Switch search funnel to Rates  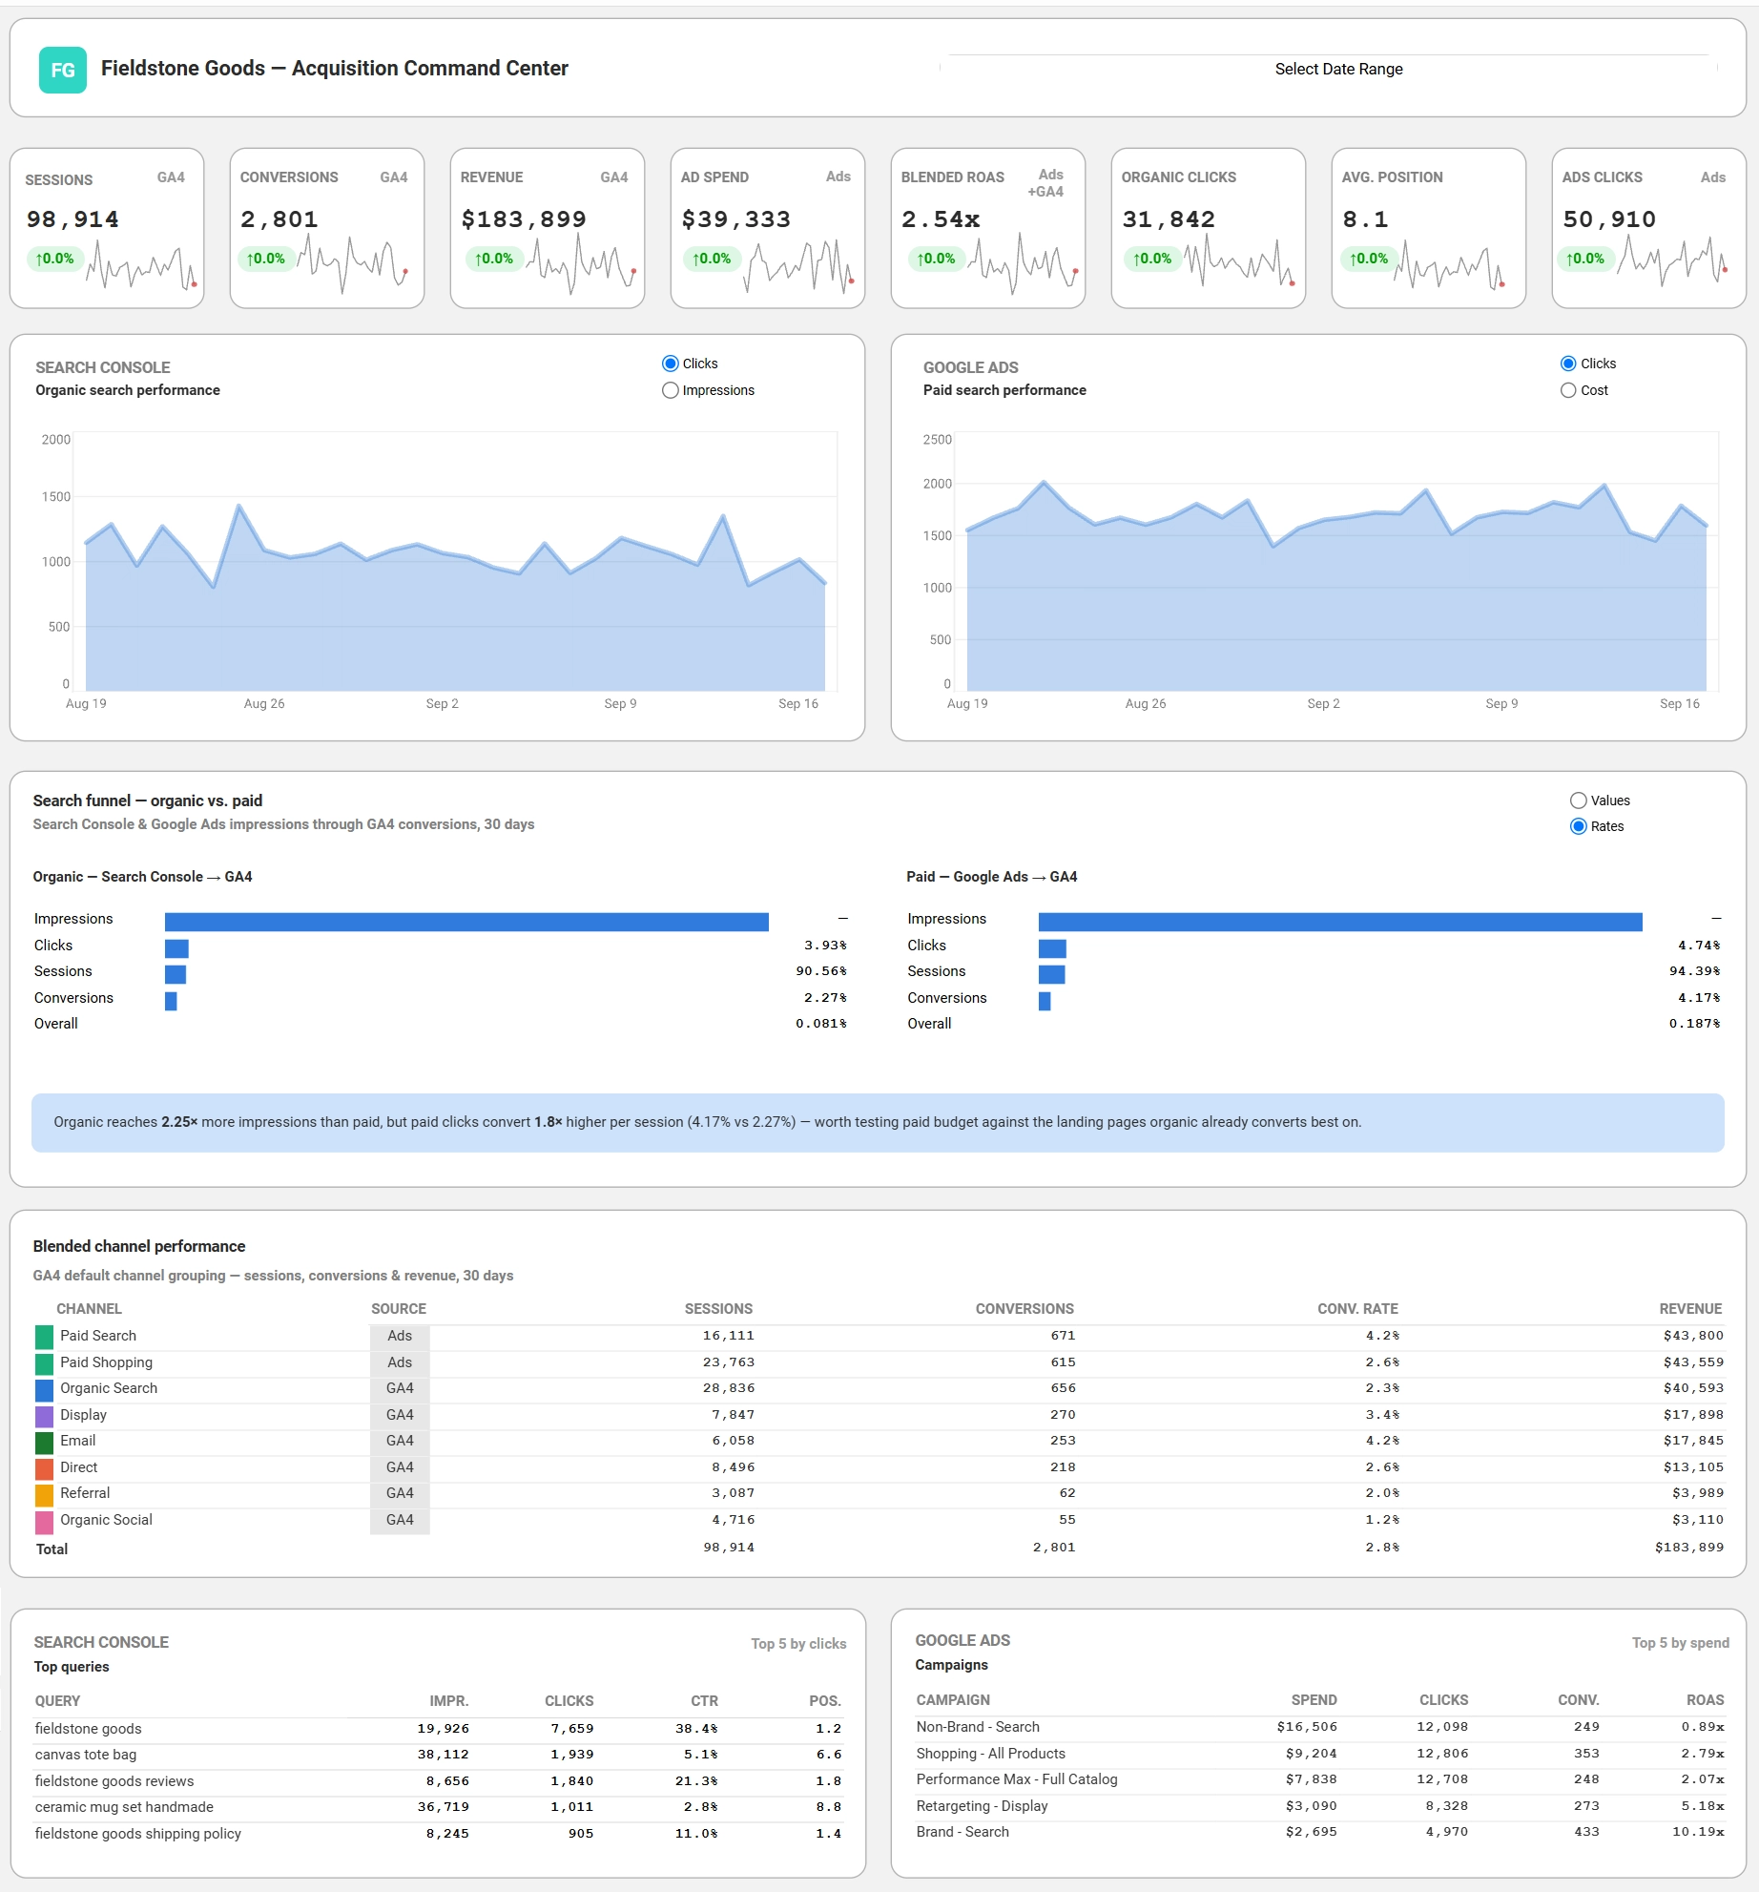pos(1579,826)
